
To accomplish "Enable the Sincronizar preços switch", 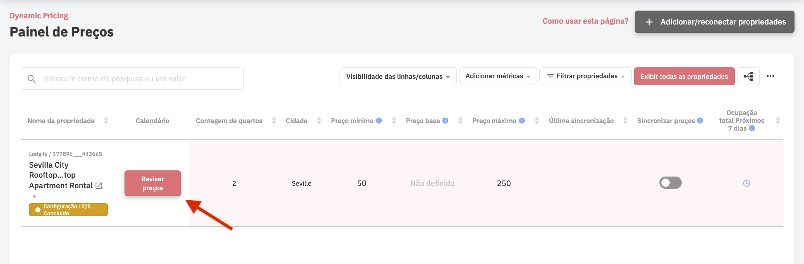I will point(670,183).
